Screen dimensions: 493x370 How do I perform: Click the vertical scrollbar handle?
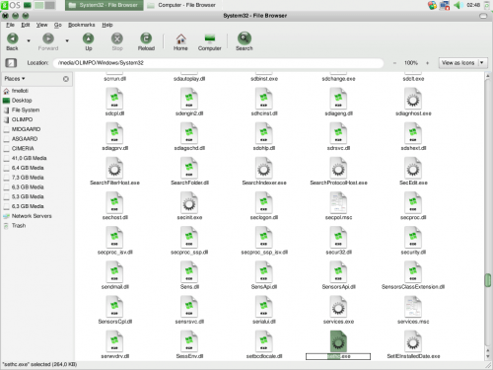tap(488, 280)
